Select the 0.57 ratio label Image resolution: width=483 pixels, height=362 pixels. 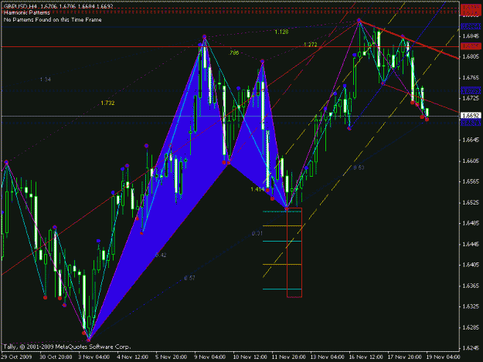[189, 278]
